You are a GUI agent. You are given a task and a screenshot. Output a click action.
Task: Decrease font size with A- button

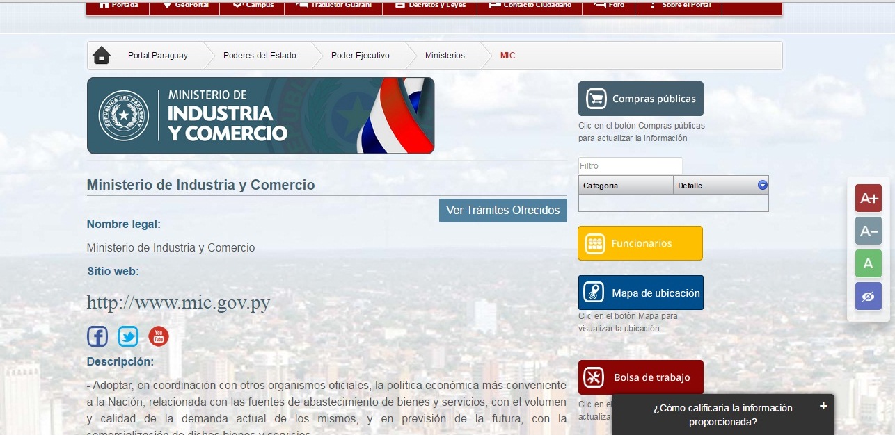869,231
